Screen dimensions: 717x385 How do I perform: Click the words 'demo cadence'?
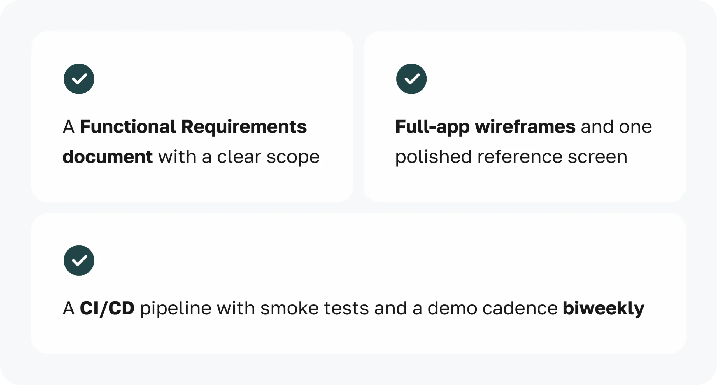pyautogui.click(x=493, y=308)
